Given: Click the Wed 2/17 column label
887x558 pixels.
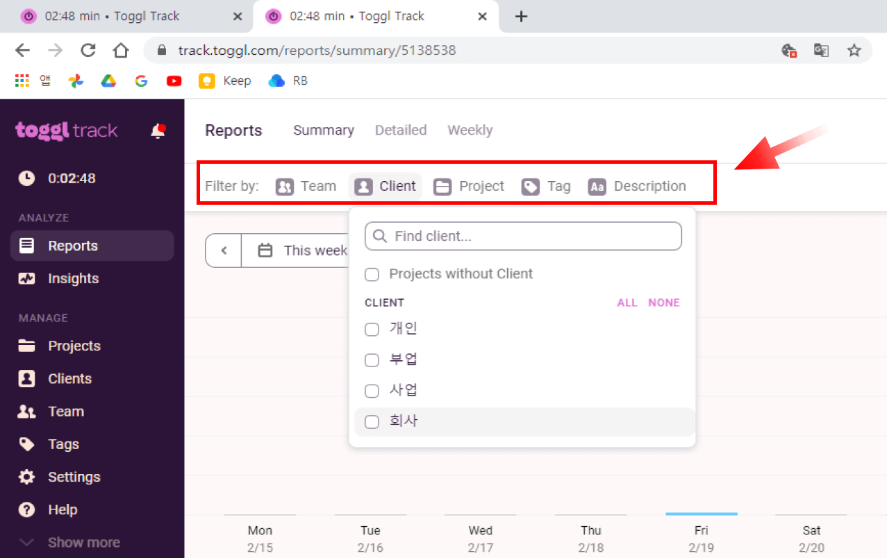Looking at the screenshot, I should click(481, 539).
